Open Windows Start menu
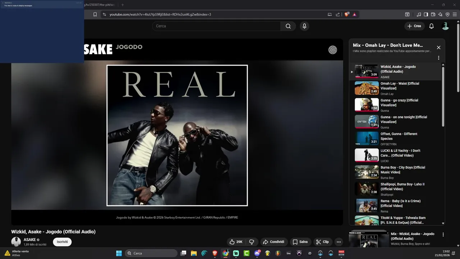Image resolution: width=460 pixels, height=259 pixels. coord(119,253)
